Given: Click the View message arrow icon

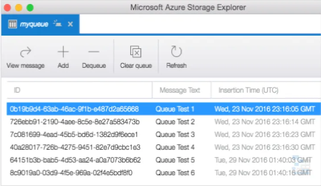Looking at the screenshot, I should [25, 52].
